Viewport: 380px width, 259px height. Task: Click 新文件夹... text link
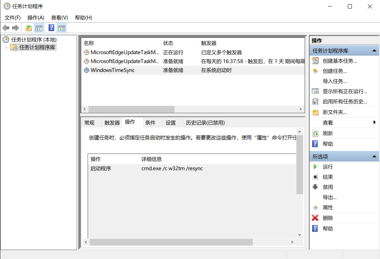335,112
